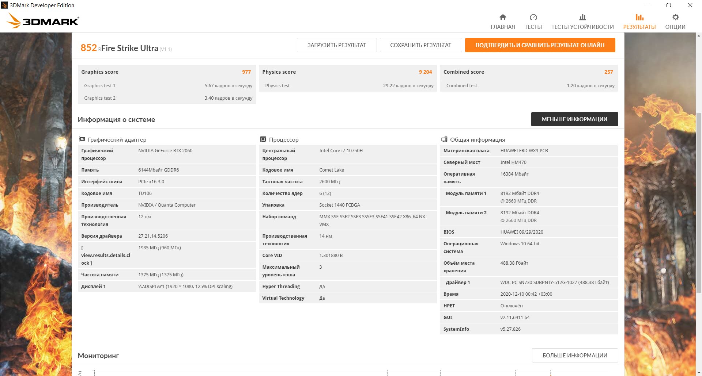Click the 3DMark logo
The image size is (702, 376).
[x=43, y=21]
